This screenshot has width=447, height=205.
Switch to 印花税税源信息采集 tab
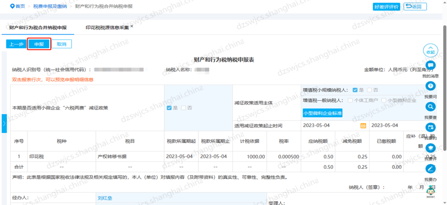pyautogui.click(x=107, y=28)
